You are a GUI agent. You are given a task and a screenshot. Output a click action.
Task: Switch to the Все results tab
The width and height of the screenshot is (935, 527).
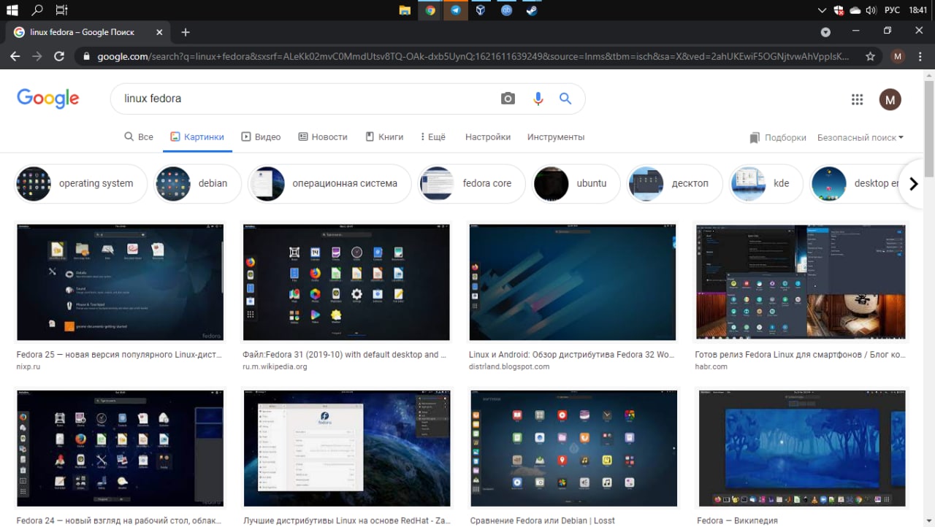click(139, 137)
